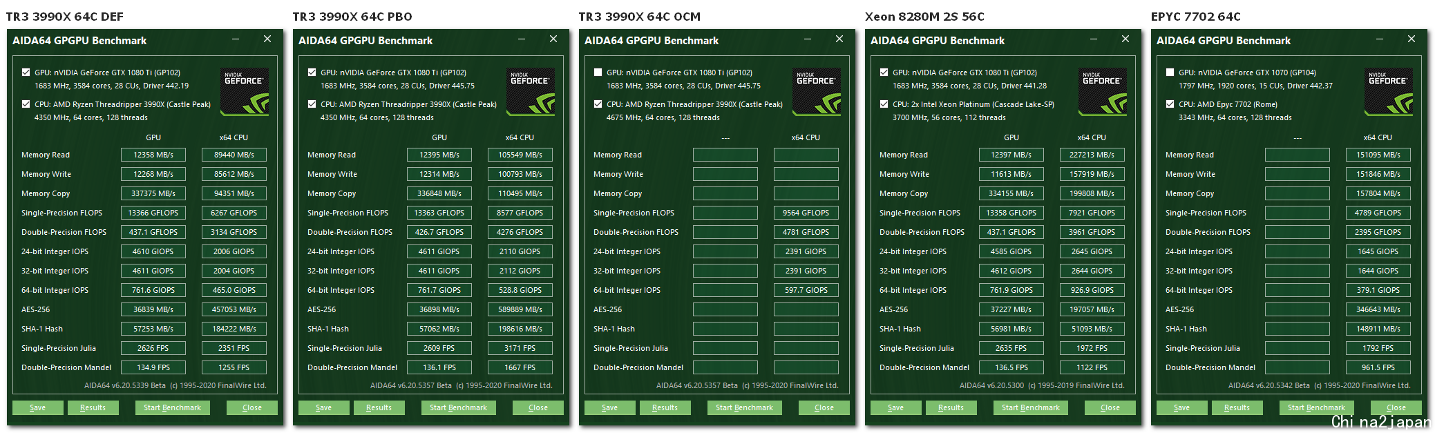This screenshot has height=433, width=1435.
Task: Toggle CPU checkbox in TR3 3990X OCM window
Action: (x=598, y=104)
